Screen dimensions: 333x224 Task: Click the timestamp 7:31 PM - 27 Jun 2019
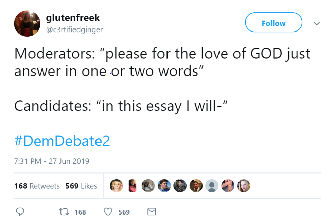(x=51, y=162)
